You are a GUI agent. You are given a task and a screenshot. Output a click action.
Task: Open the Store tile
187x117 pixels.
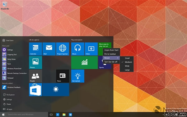coord(36,90)
